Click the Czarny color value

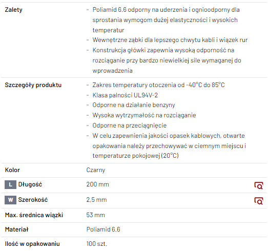96,170
